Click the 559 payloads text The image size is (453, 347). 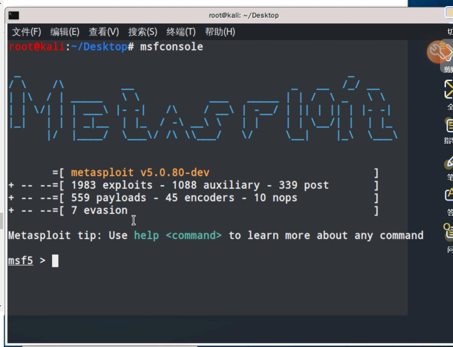(x=109, y=198)
